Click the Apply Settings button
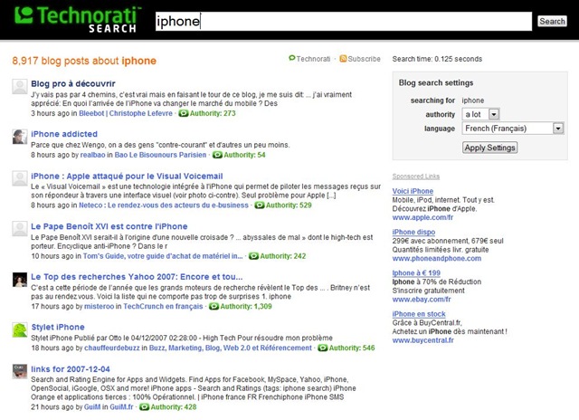 click(x=489, y=148)
